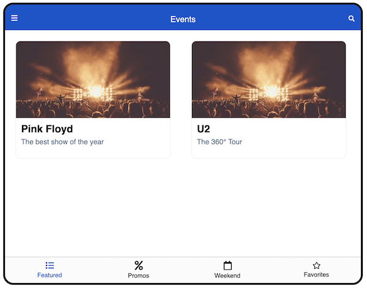Screen dimensions: 367x288
Task: Open the Pink Floyd concert image
Action: 93,79
